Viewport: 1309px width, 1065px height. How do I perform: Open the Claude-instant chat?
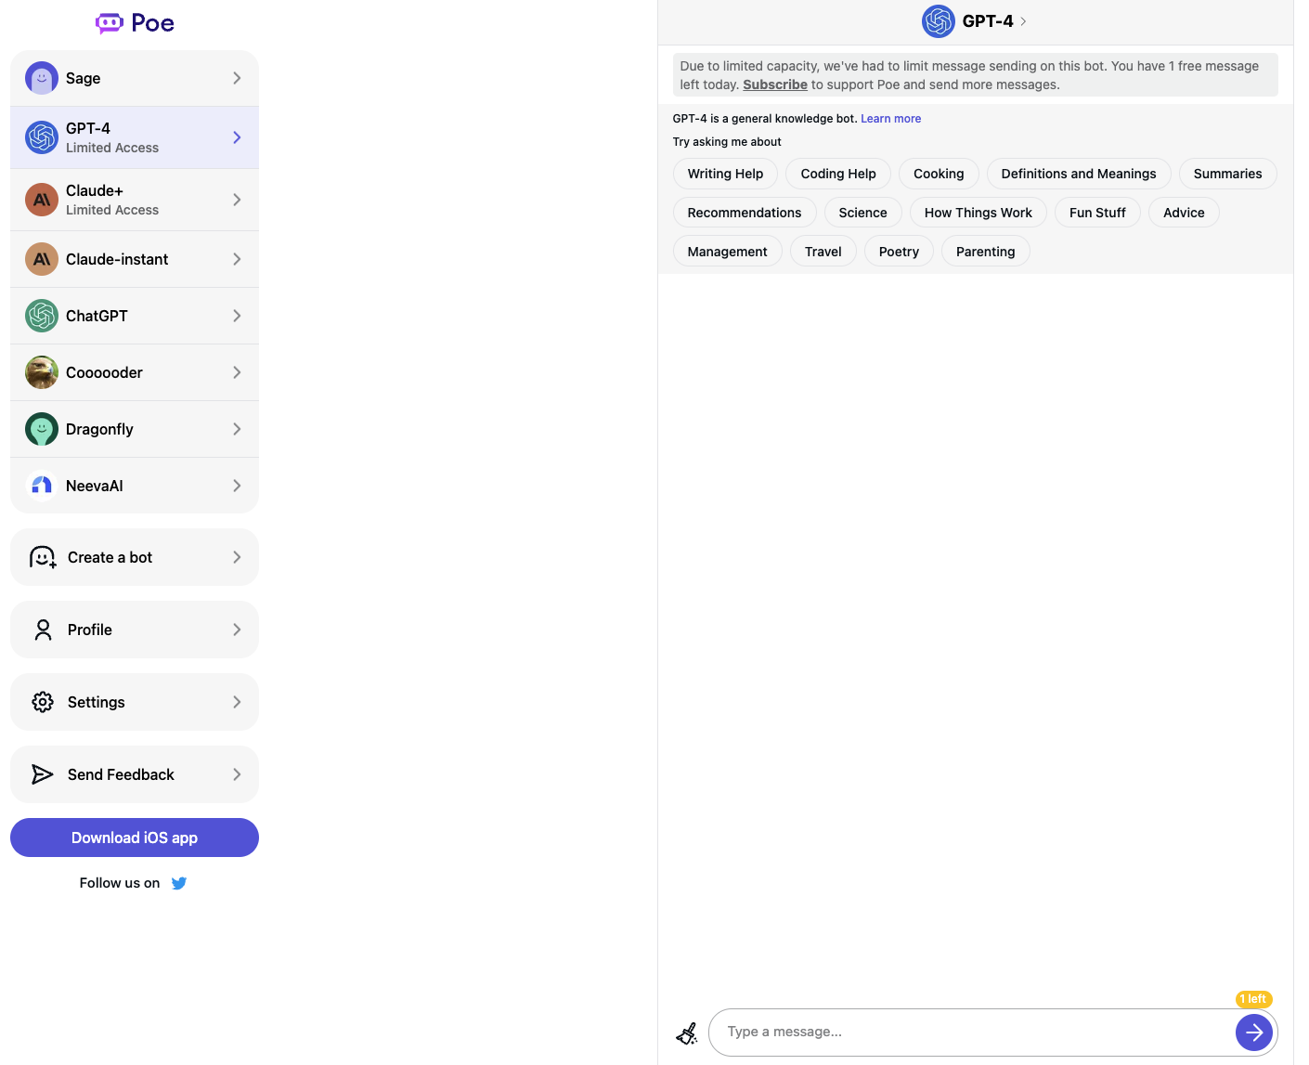tap(135, 259)
